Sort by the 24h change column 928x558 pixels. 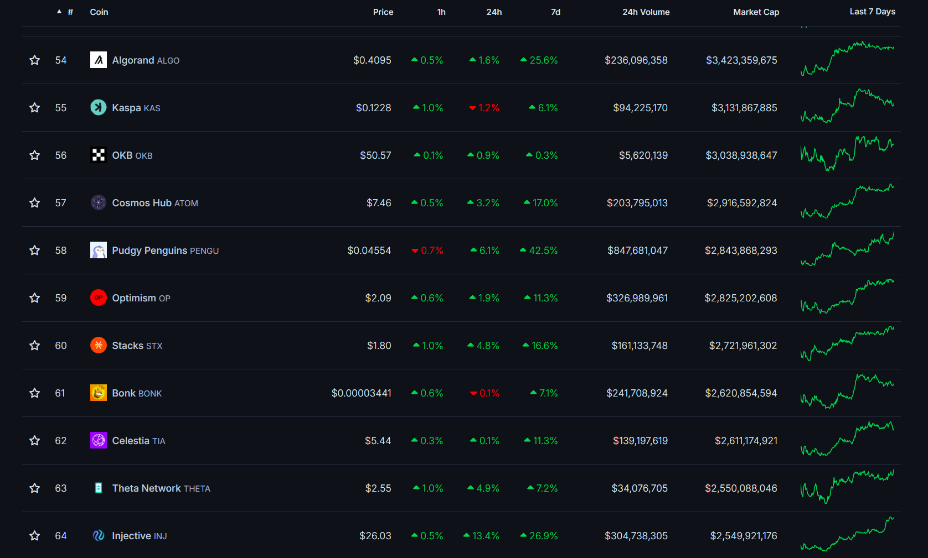[x=494, y=12]
